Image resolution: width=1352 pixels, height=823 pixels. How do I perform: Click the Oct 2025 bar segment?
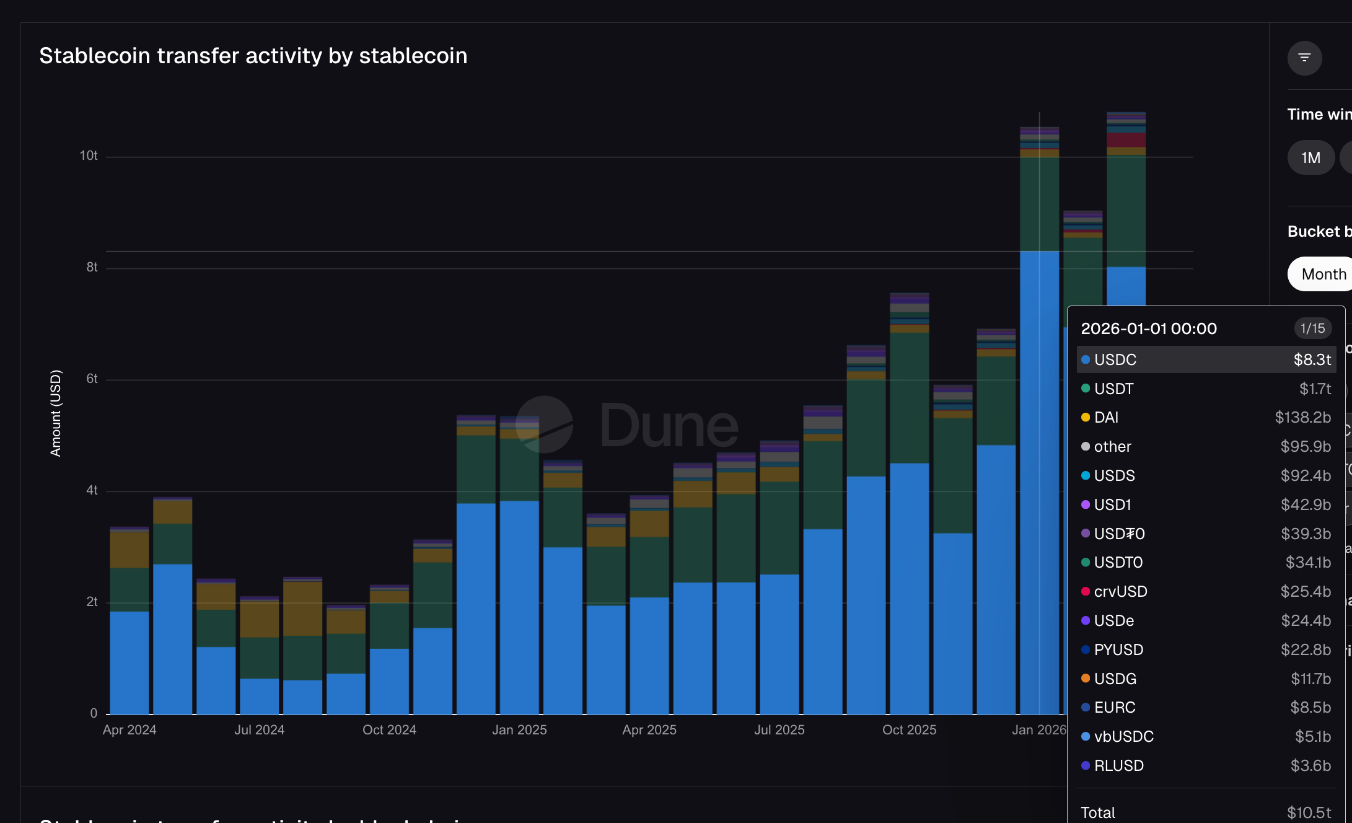pos(909,589)
